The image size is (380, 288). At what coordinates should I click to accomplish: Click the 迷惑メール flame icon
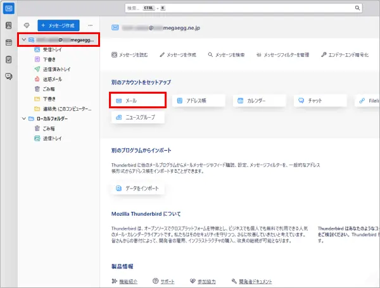click(x=37, y=79)
